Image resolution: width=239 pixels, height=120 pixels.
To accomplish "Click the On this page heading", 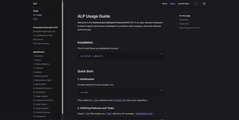I will point(185,16).
